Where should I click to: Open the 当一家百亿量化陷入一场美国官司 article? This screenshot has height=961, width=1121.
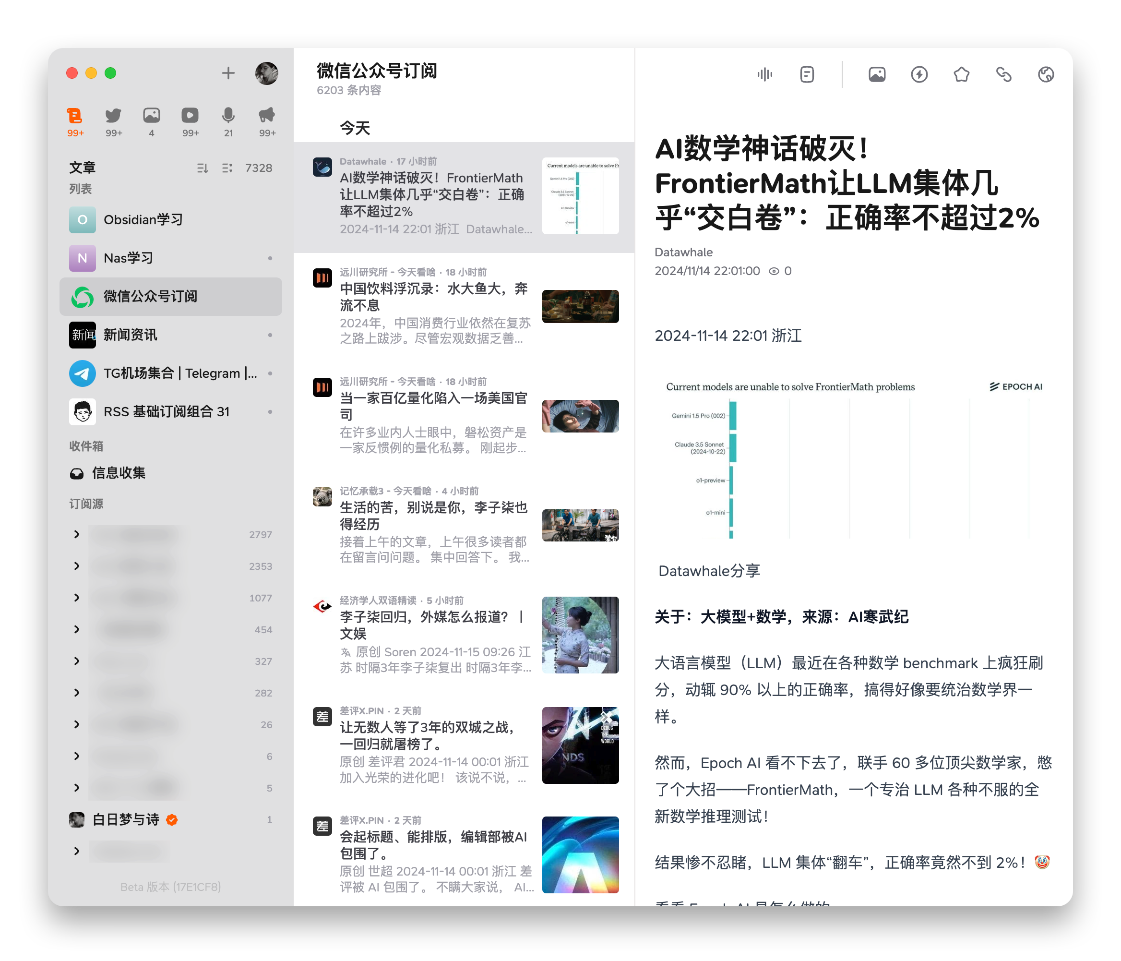click(x=464, y=416)
